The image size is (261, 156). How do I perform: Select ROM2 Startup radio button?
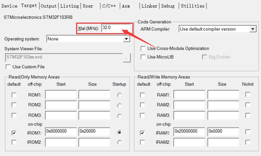click(x=119, y=106)
